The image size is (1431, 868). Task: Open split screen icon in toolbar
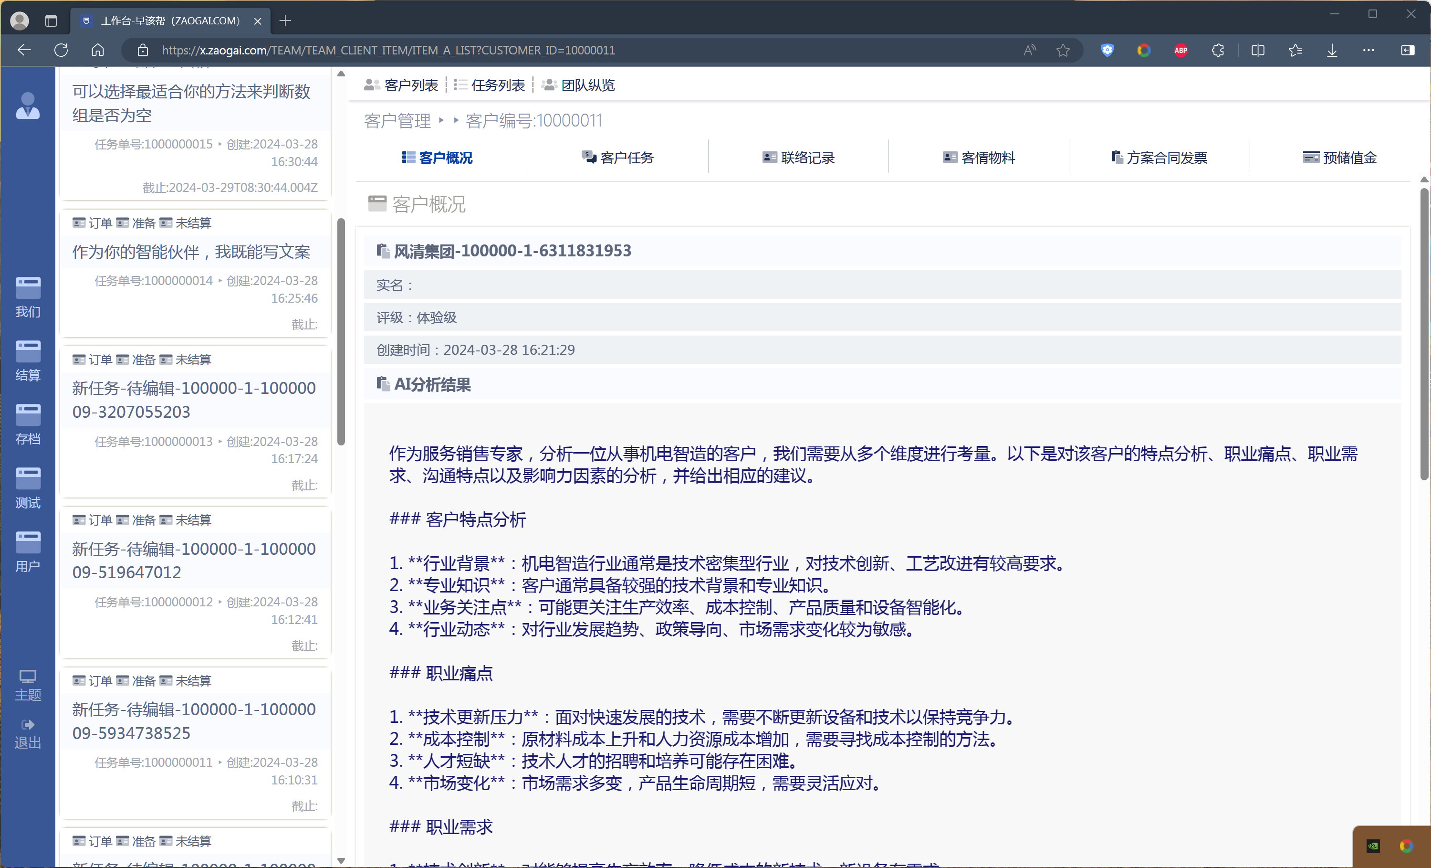pyautogui.click(x=1258, y=50)
